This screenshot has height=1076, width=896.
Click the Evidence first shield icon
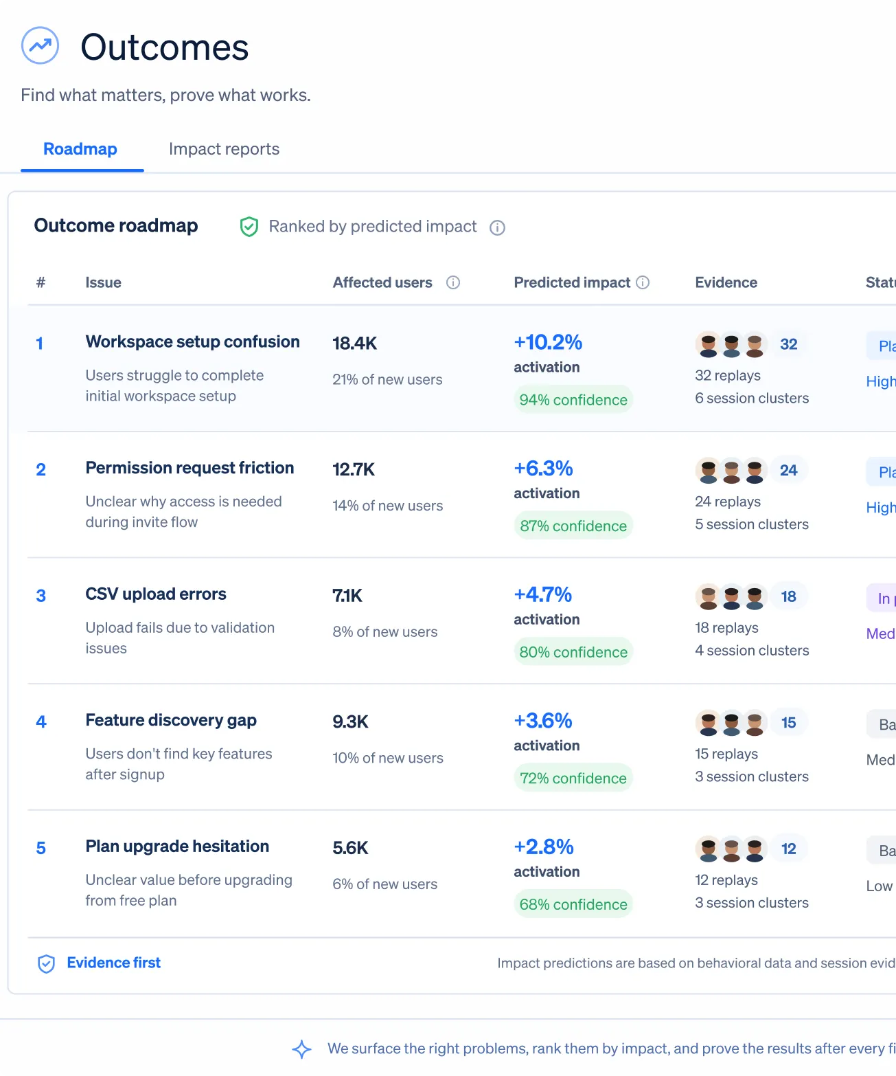pyautogui.click(x=46, y=964)
